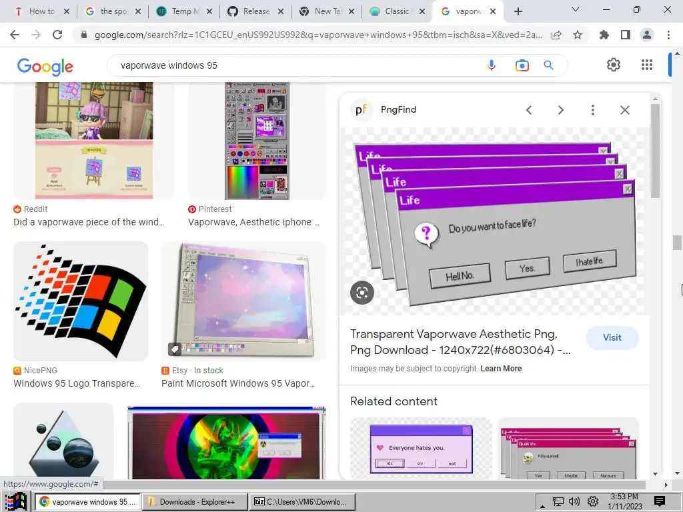The width and height of the screenshot is (683, 512).
Task: Click the volume icon in system tray
Action: (574, 501)
